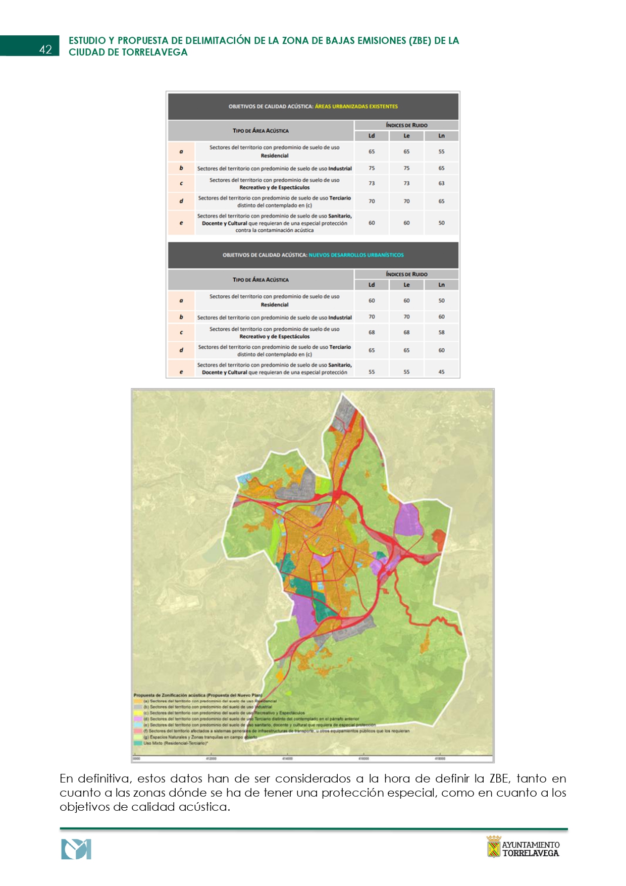
Task: Click the yellow Recreativo y Espectáculos legend swatch
Action: (x=138, y=713)
